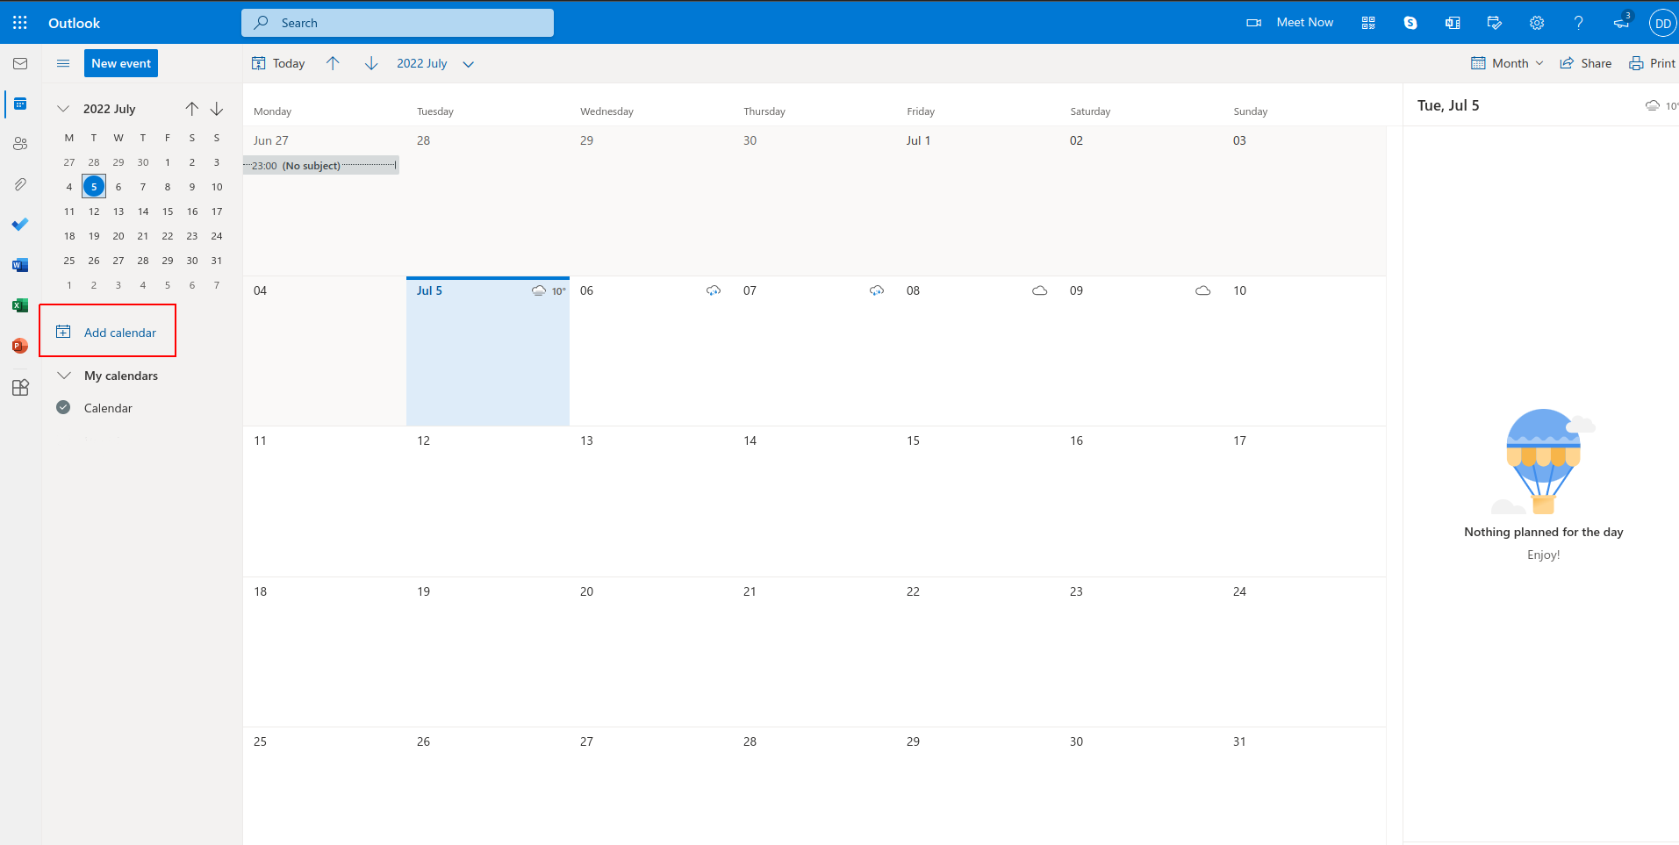This screenshot has height=845, width=1679.
Task: Open the DD account avatar
Action: (1662, 23)
